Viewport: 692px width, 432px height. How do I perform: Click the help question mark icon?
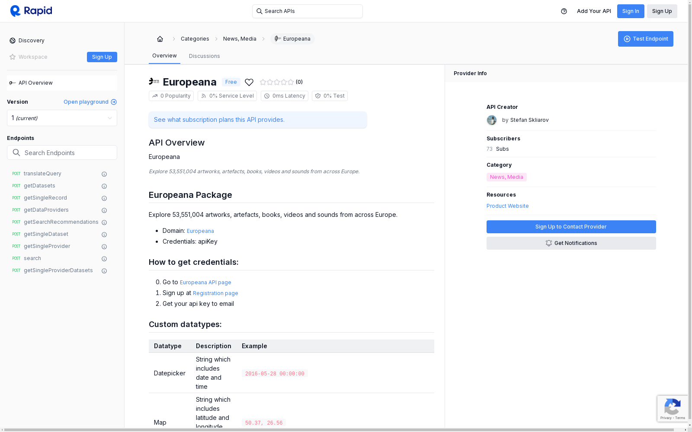pos(564,11)
